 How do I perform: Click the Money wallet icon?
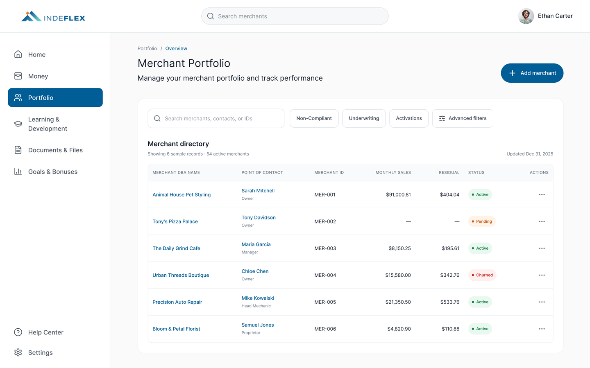point(18,76)
